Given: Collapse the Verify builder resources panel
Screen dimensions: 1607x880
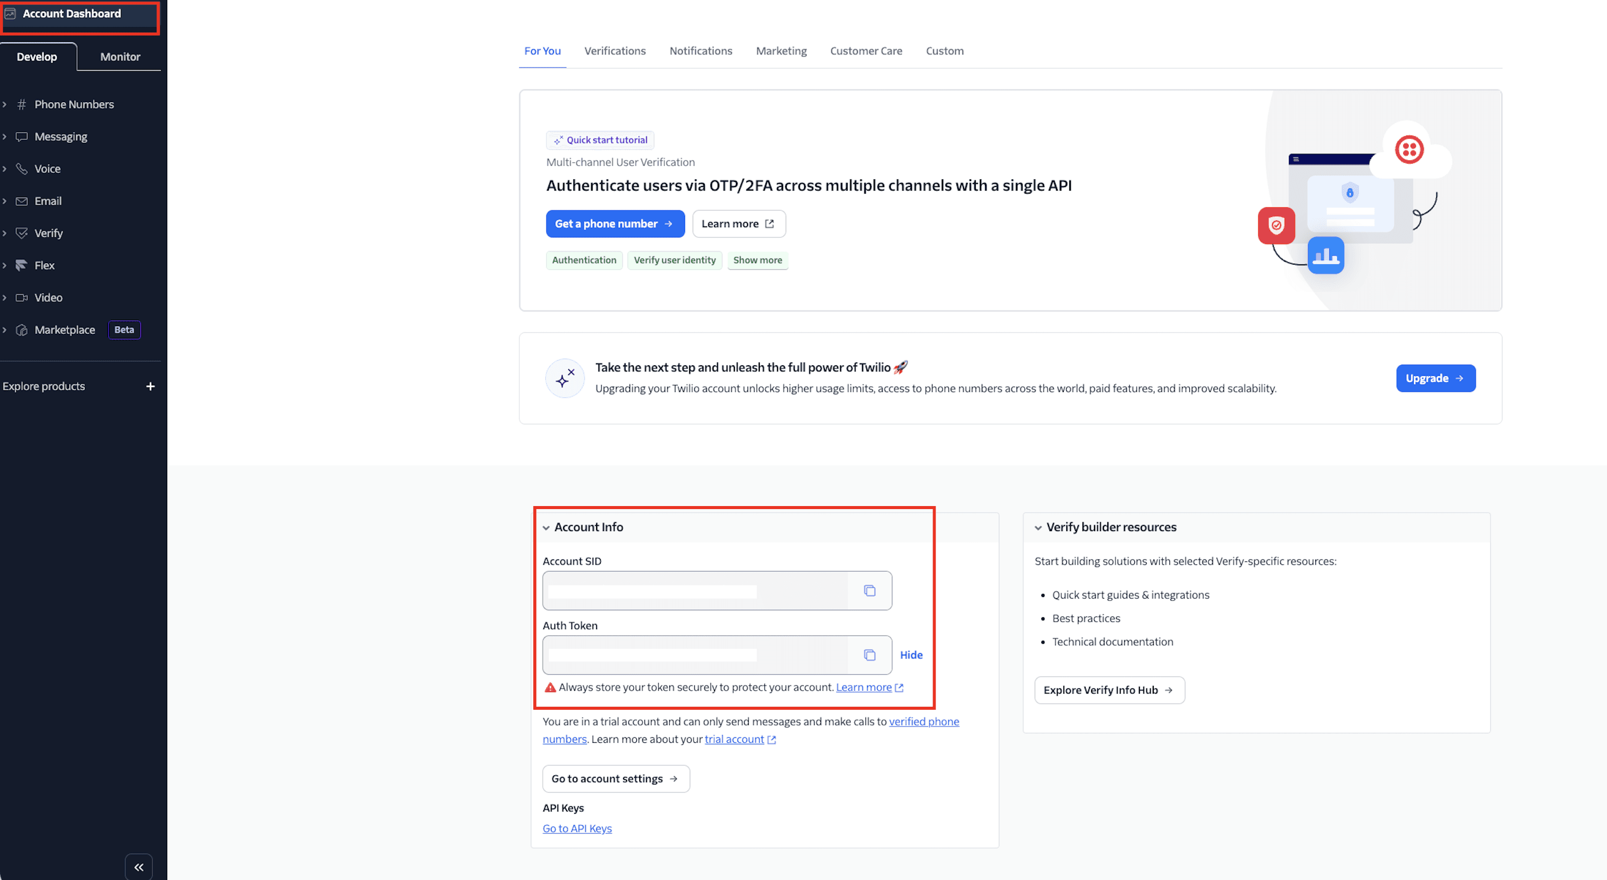Looking at the screenshot, I should click(x=1039, y=527).
